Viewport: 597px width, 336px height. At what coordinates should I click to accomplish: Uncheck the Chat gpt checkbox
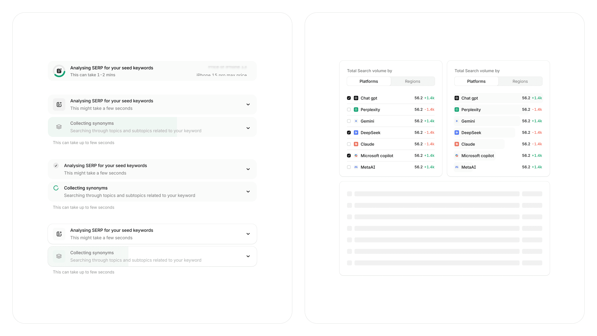[349, 98]
